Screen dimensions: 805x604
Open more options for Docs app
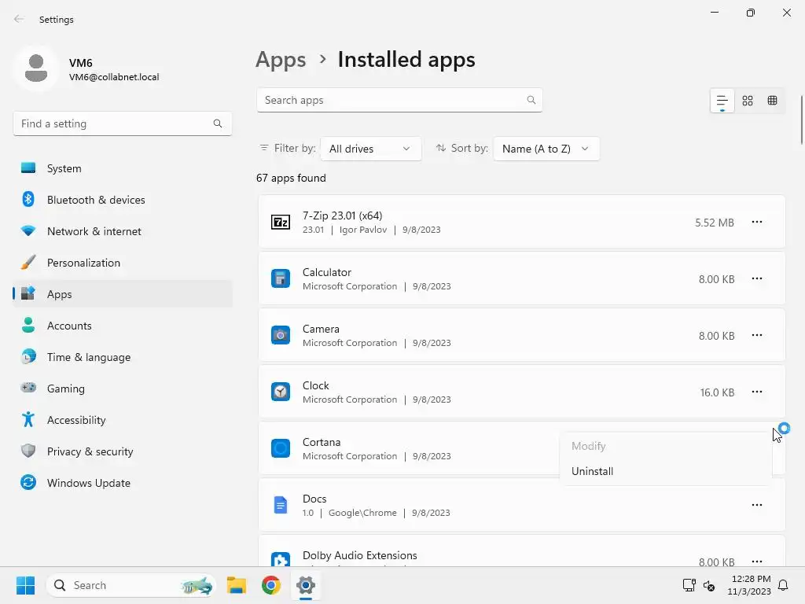tap(756, 506)
